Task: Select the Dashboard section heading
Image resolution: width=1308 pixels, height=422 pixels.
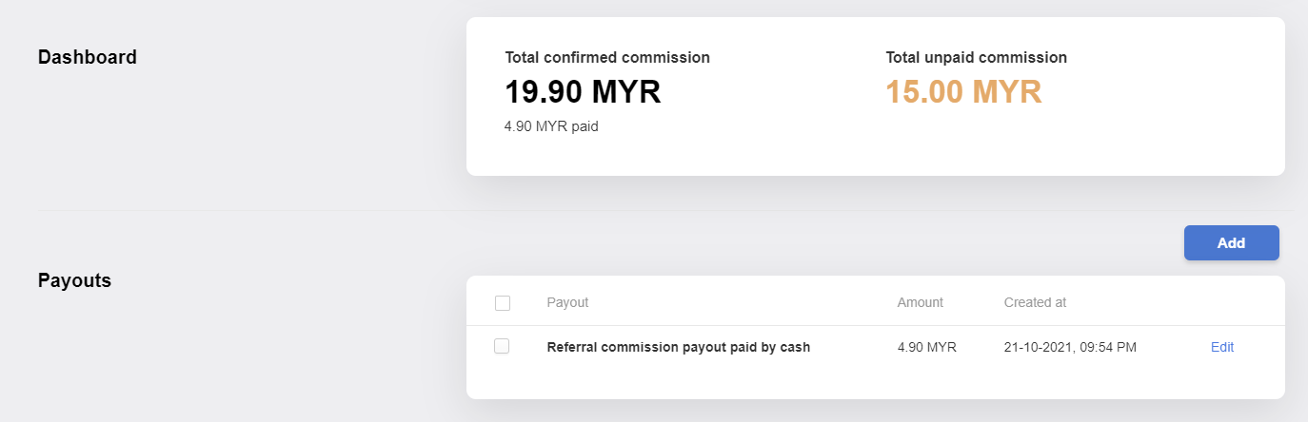Action: point(88,57)
